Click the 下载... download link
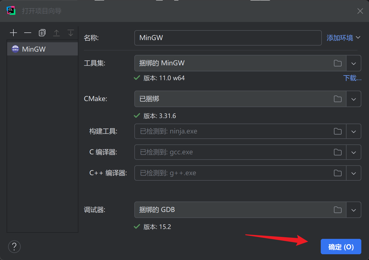The image size is (369, 260). [x=352, y=78]
